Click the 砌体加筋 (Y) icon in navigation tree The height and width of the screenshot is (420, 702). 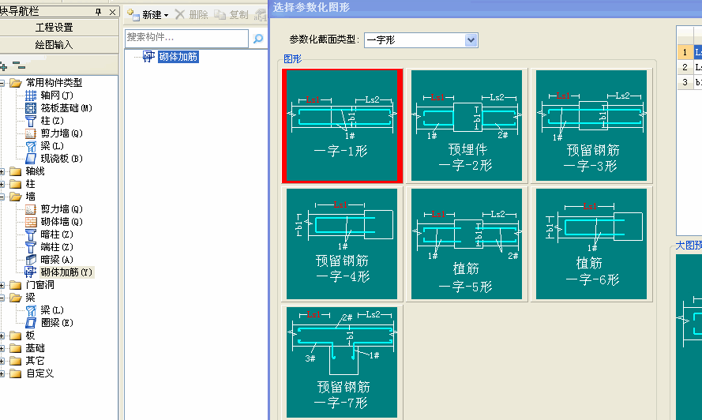point(31,272)
